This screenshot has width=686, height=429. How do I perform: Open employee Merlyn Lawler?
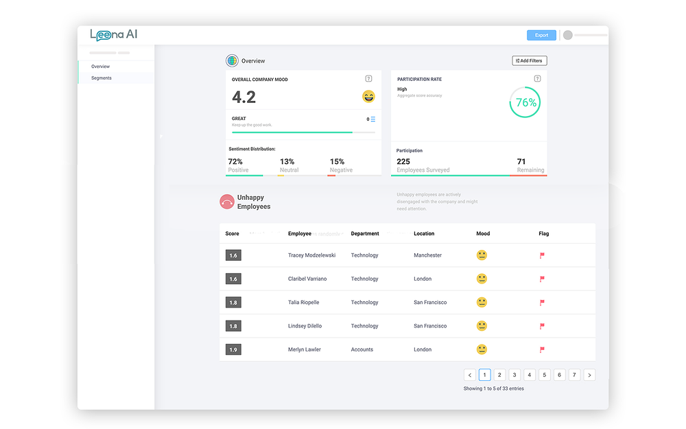[x=305, y=350]
